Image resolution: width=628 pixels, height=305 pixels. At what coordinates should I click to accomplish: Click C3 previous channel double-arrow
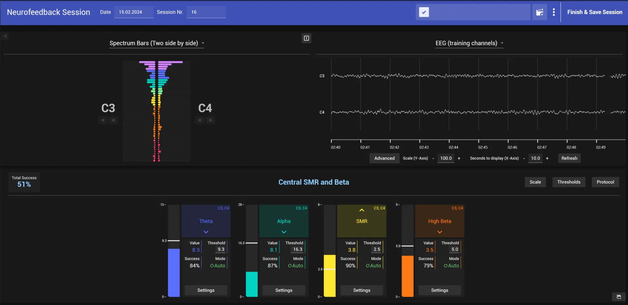point(103,120)
